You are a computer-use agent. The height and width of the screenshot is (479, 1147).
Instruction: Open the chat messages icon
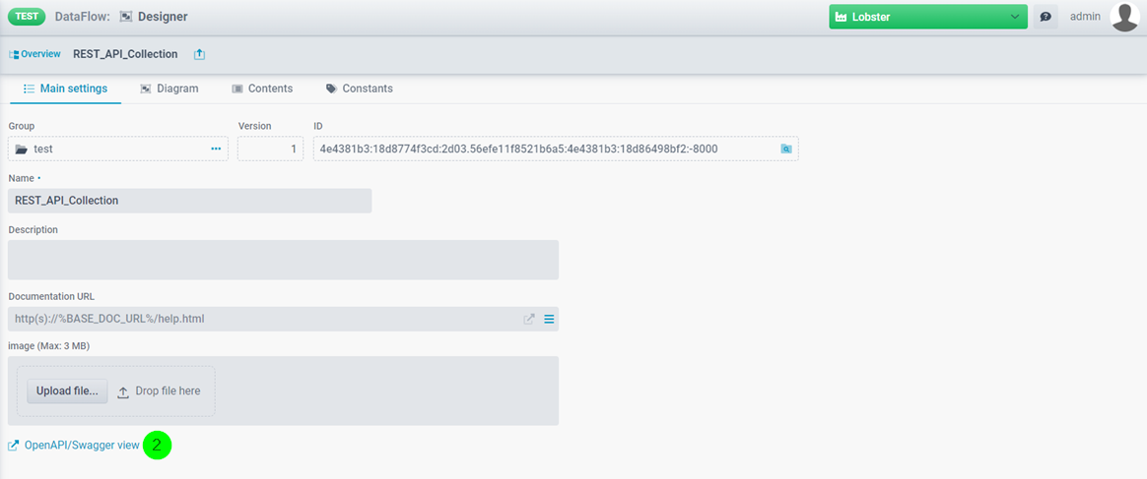[x=1046, y=17]
